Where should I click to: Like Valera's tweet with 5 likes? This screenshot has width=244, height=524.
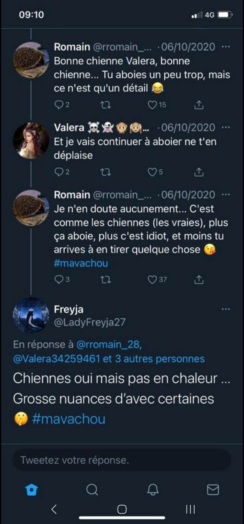(x=153, y=172)
